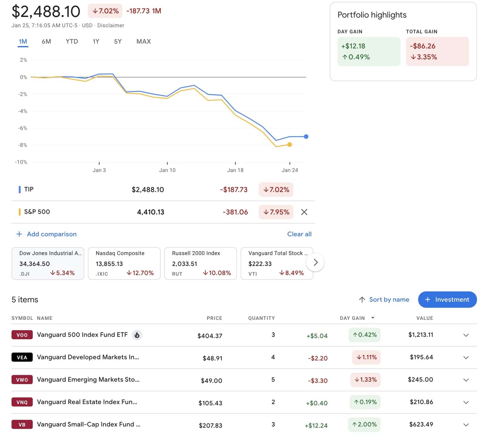Screen dimensions: 500x438
Task: Click the Investment button
Action: pyautogui.click(x=447, y=299)
